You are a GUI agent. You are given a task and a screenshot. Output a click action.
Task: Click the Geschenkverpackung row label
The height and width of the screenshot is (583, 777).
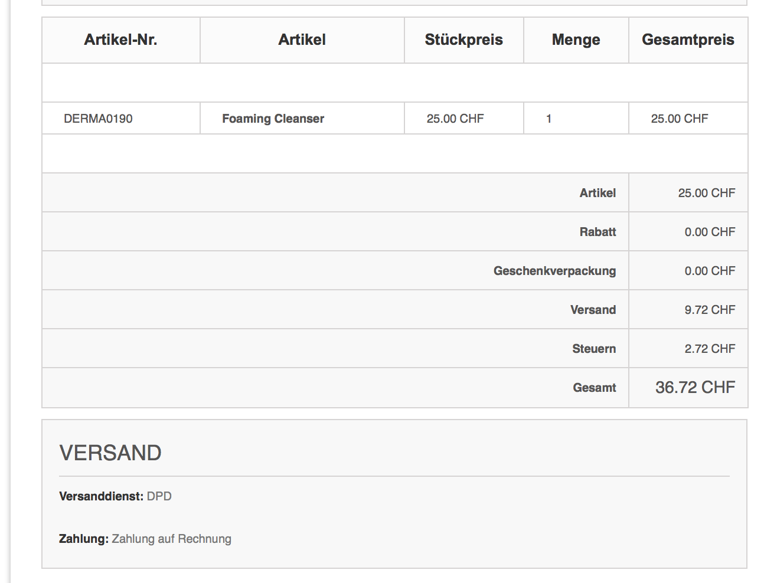[554, 271]
